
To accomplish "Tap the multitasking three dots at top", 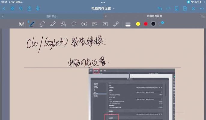I will pos(103,2).
